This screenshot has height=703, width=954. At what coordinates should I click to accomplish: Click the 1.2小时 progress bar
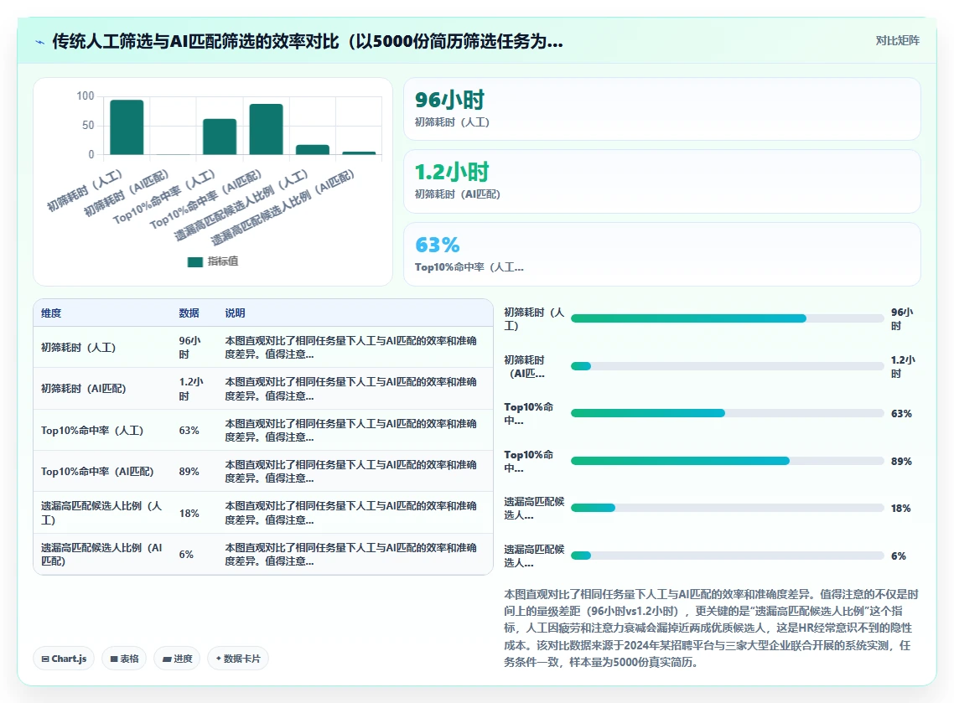[x=727, y=366]
